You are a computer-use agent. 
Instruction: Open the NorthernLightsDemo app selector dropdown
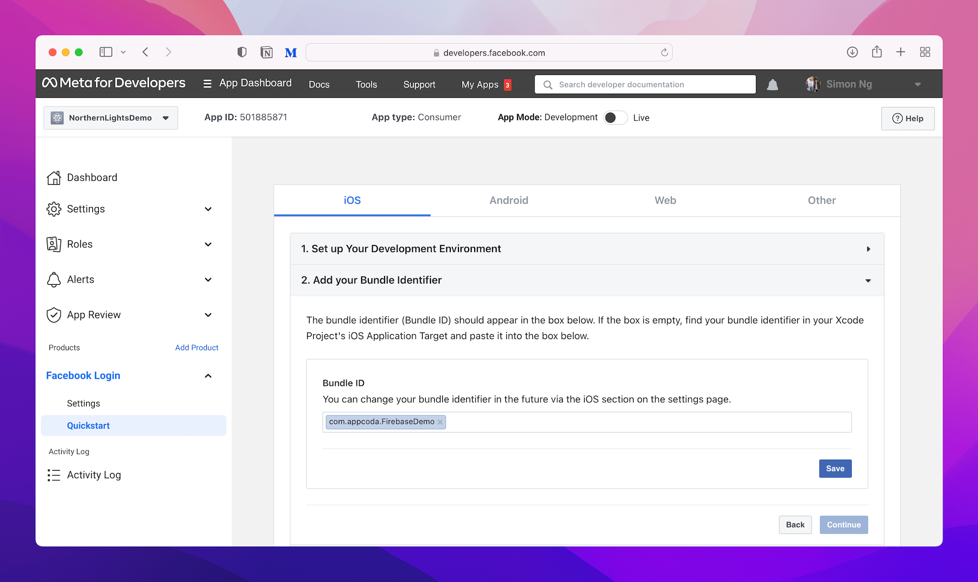click(111, 118)
